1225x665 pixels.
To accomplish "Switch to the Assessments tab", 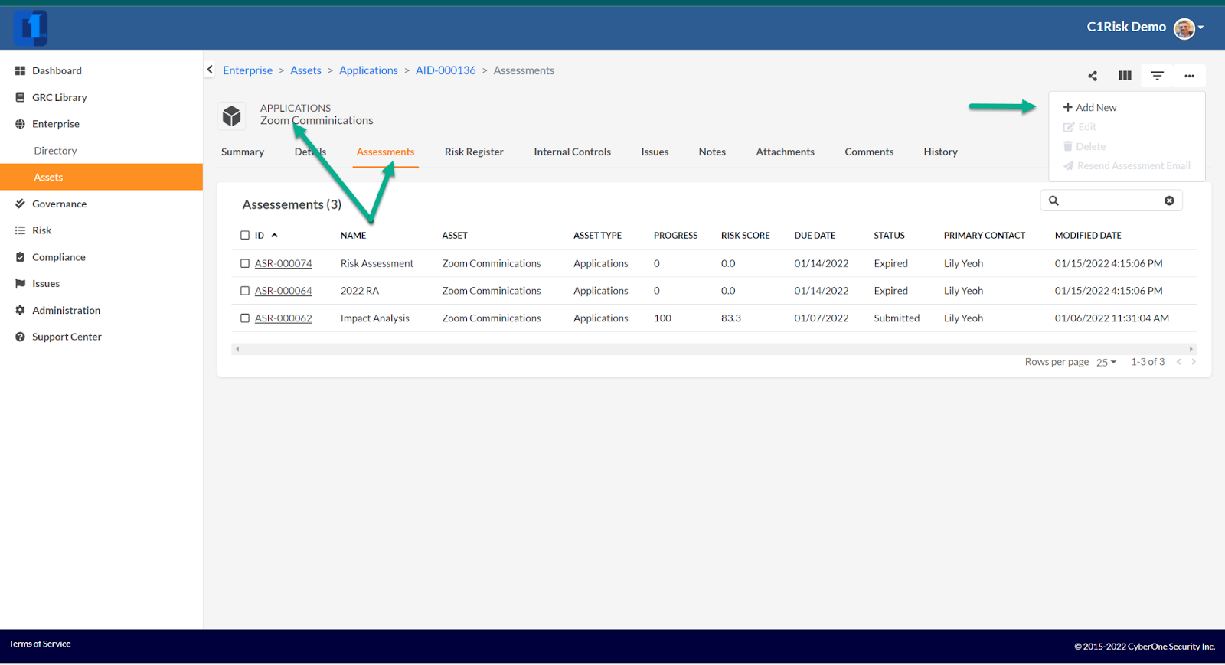I will (x=385, y=152).
